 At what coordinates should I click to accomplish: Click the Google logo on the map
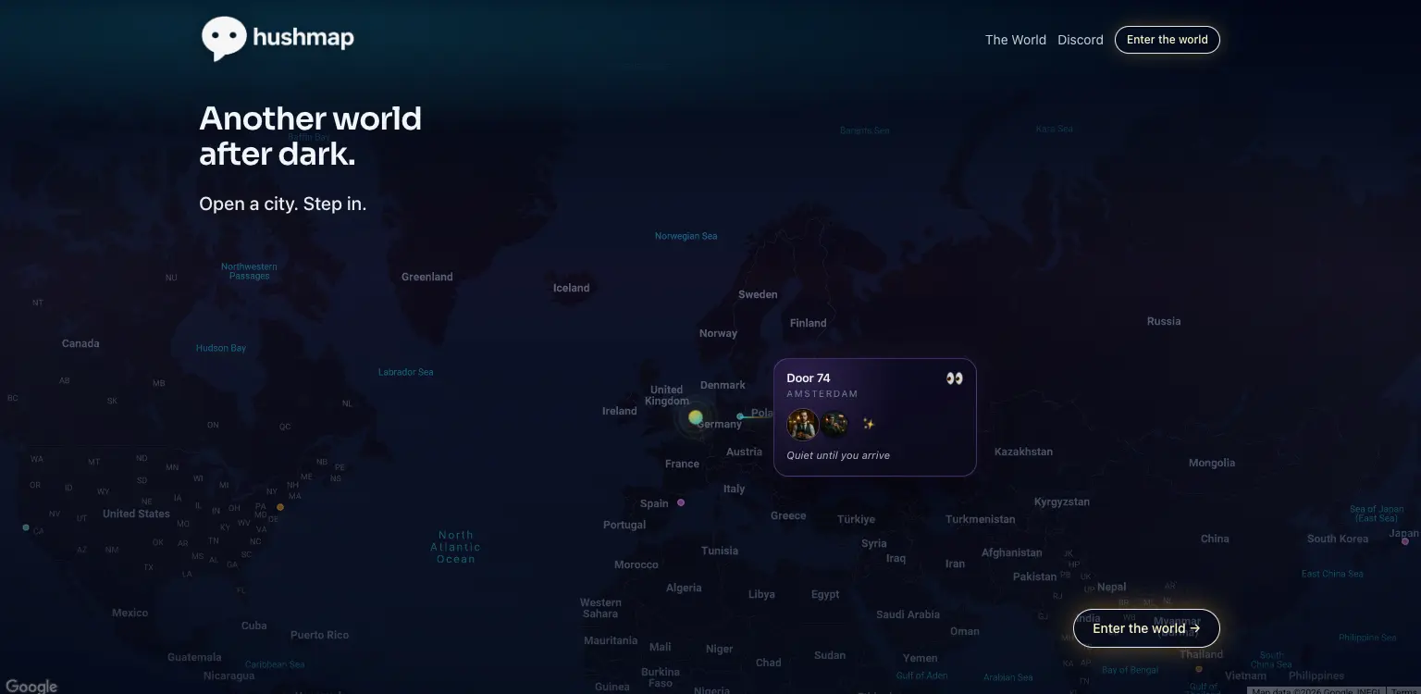[x=31, y=686]
